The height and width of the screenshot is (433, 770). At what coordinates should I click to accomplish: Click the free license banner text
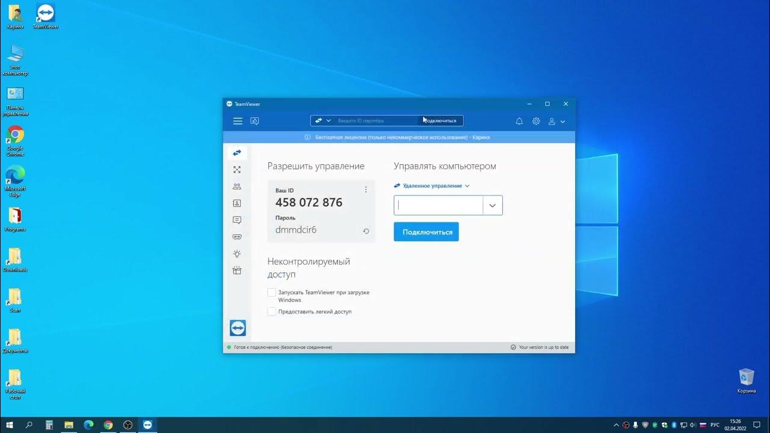coord(402,137)
